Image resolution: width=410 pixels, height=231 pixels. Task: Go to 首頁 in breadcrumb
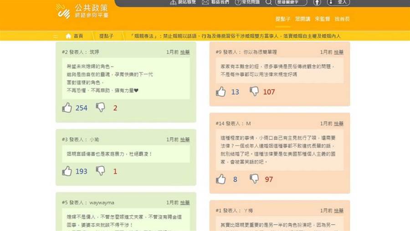point(78,36)
